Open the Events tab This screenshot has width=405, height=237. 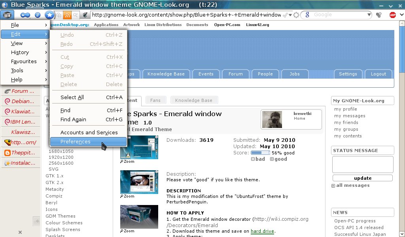(x=206, y=74)
